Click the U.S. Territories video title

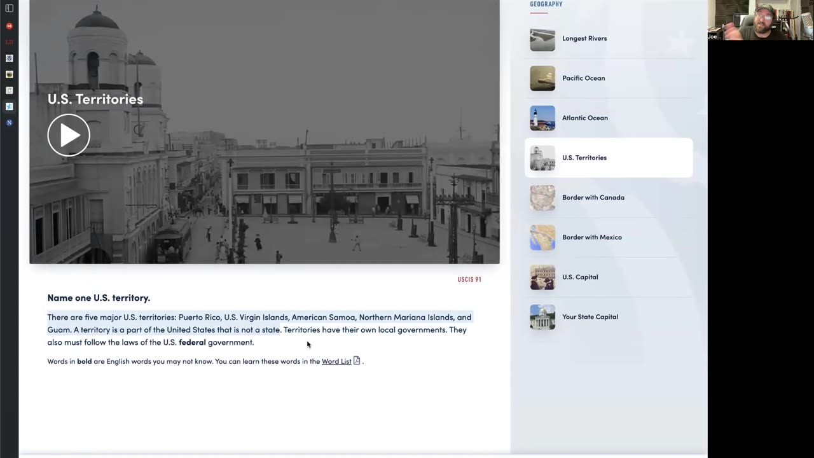[x=95, y=99]
